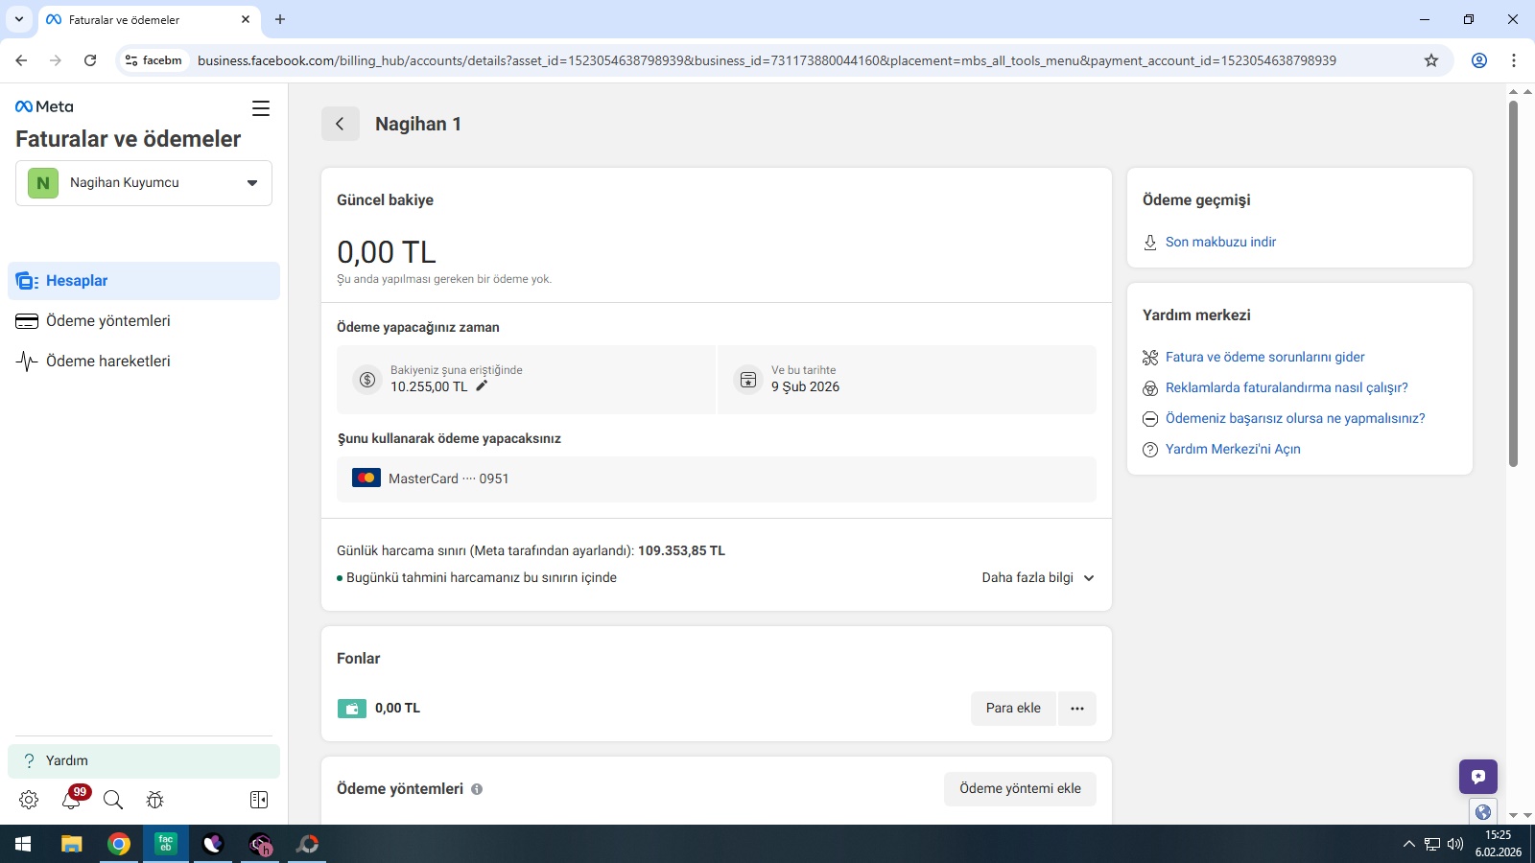Click the address bar URL

[767, 60]
